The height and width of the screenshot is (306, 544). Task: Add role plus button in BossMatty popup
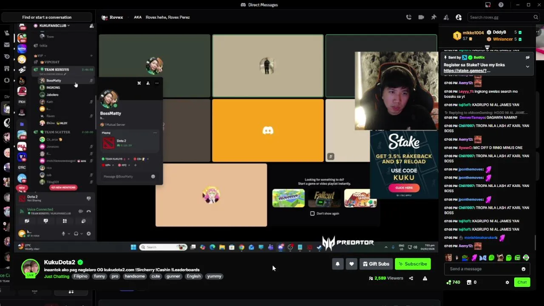click(136, 165)
